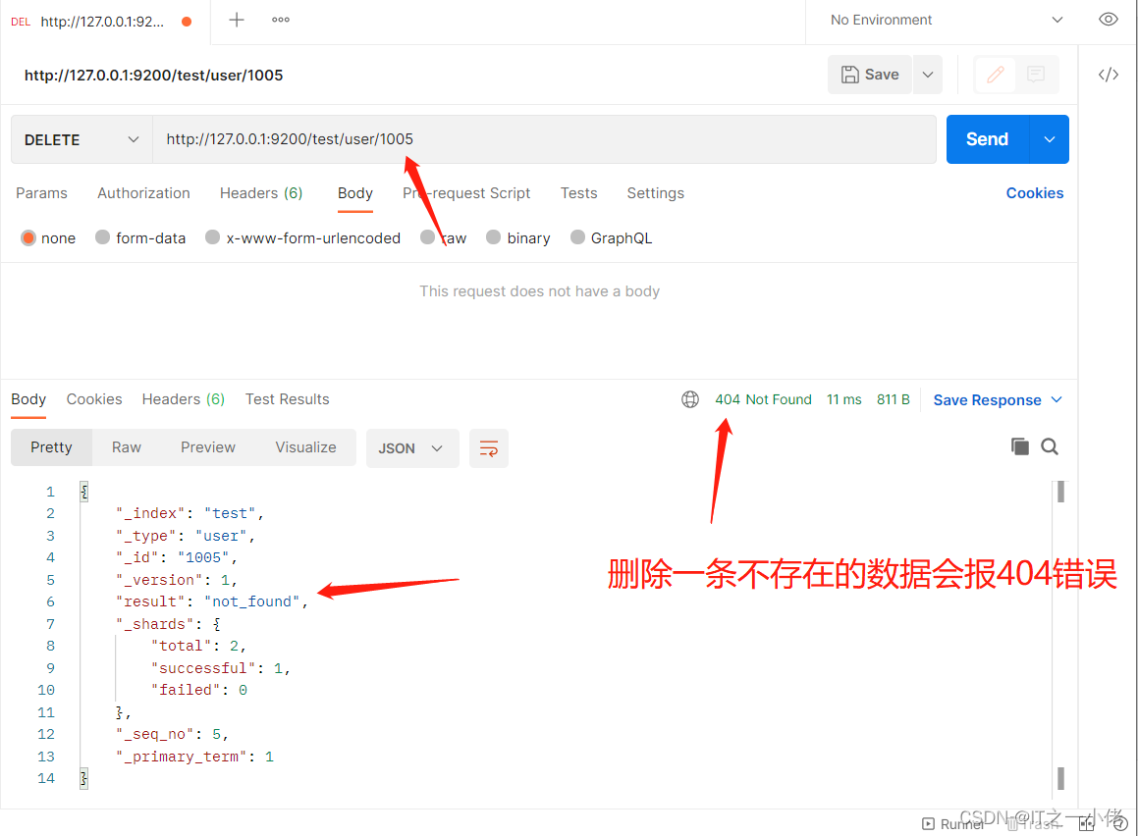Open the request Settings tab

click(x=655, y=193)
